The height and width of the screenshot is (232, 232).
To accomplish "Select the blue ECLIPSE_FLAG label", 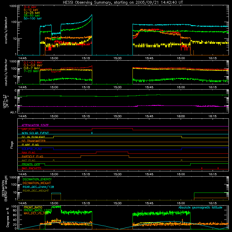I will 32,149.
